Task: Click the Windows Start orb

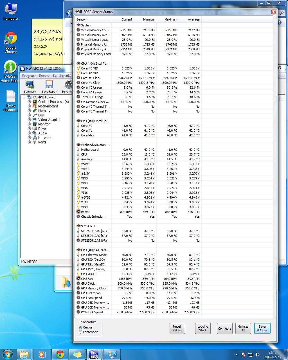Action: pyautogui.click(x=7, y=354)
